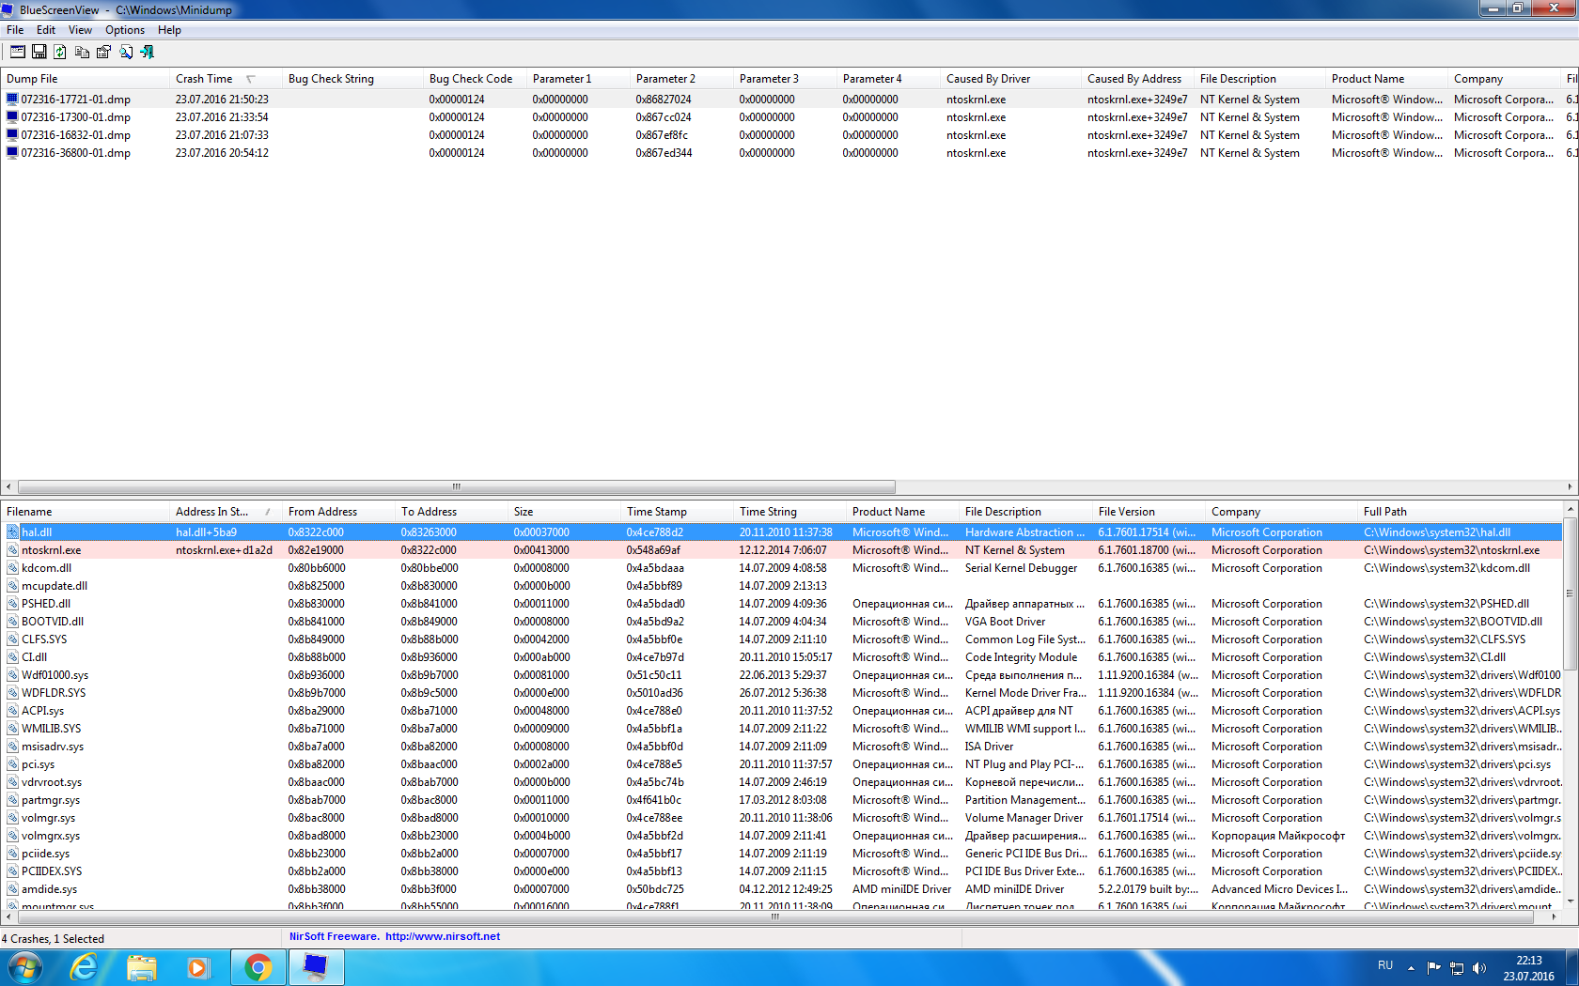Click the CLFS.SYS file icon

(x=12, y=639)
